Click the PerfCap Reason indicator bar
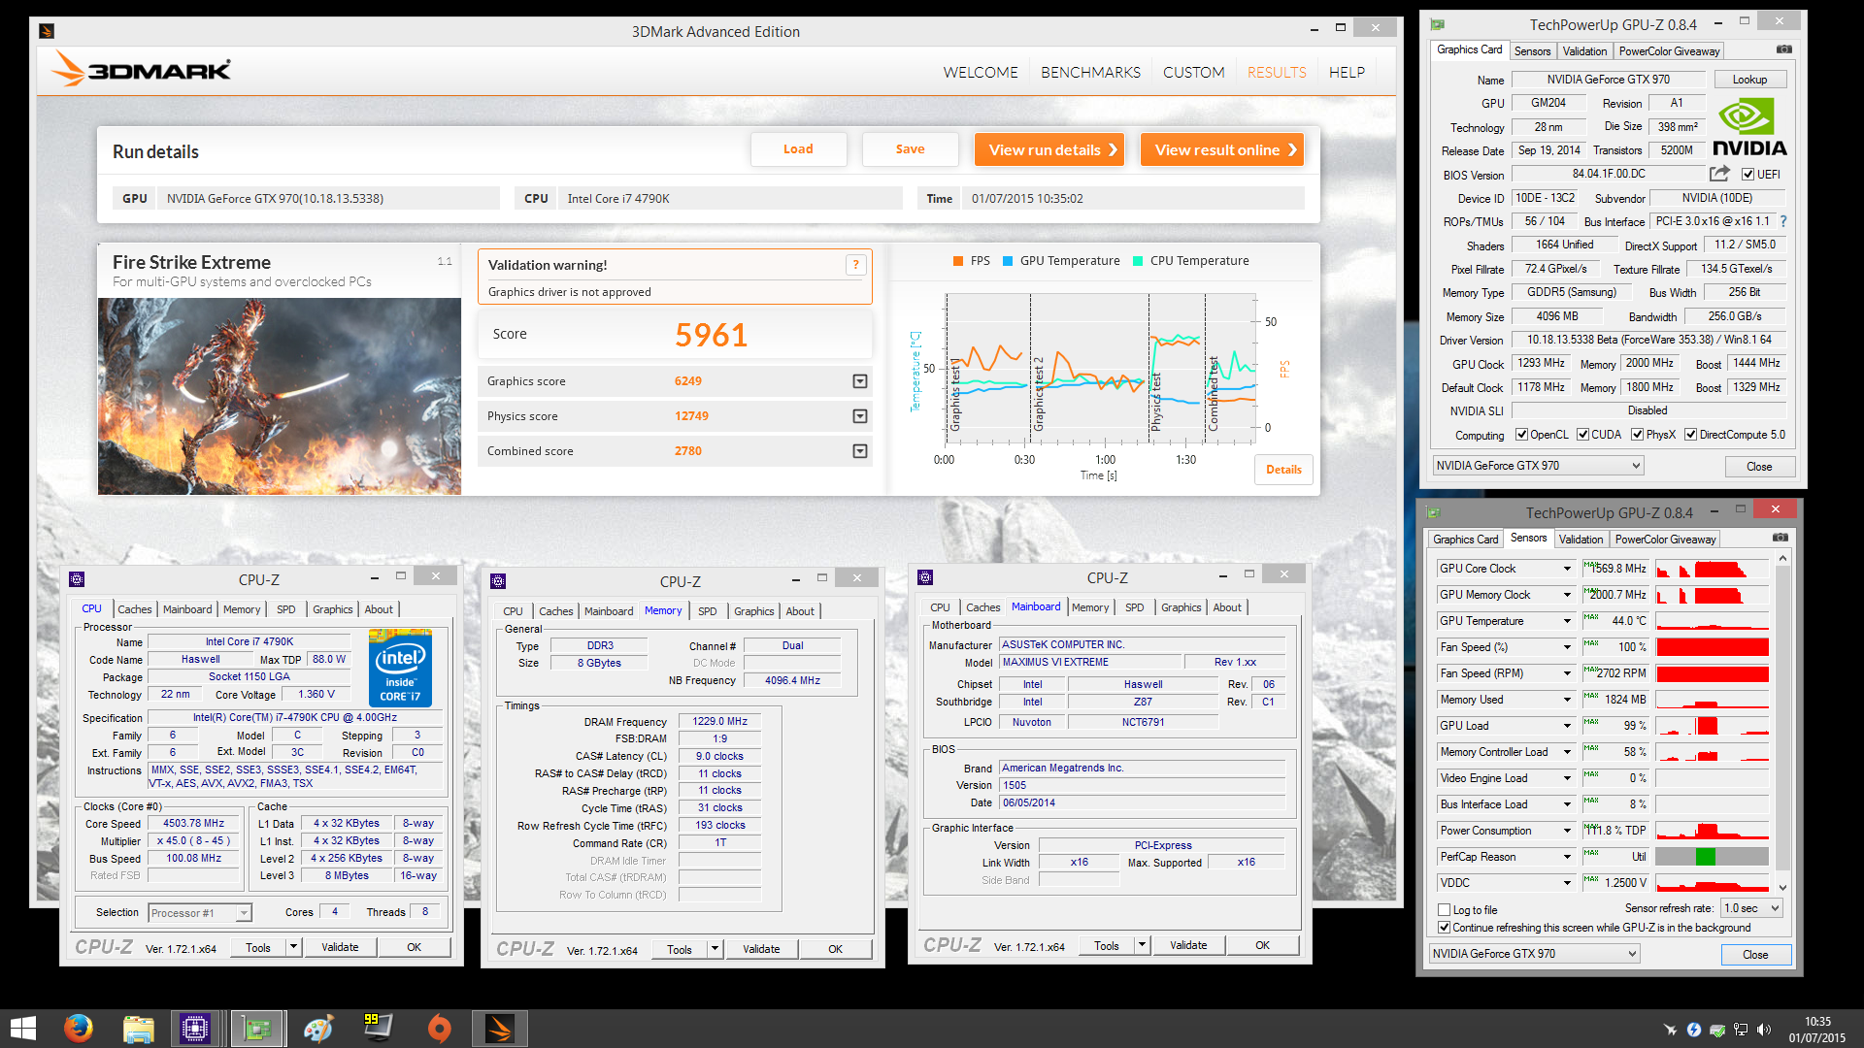This screenshot has width=1864, height=1048. click(1713, 857)
